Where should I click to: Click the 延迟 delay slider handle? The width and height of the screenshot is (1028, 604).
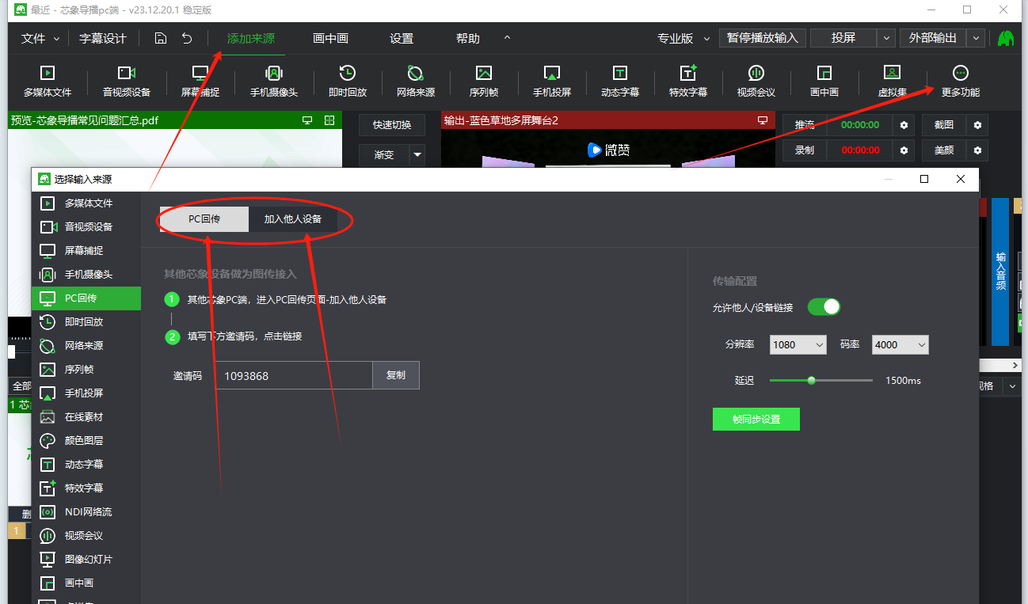811,381
